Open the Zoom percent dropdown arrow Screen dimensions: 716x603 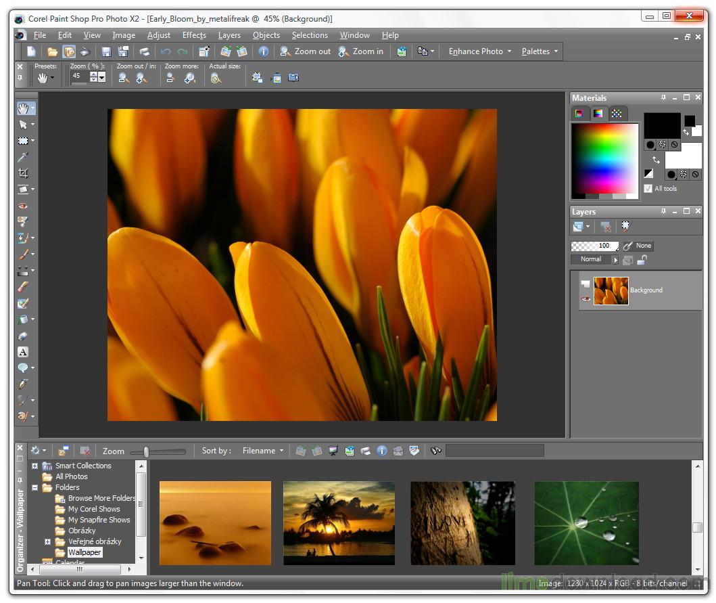tap(102, 79)
